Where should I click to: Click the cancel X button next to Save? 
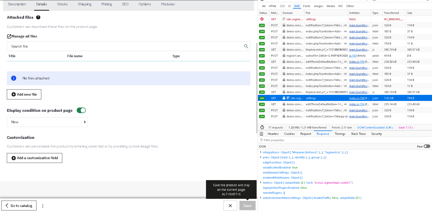click(x=230, y=206)
